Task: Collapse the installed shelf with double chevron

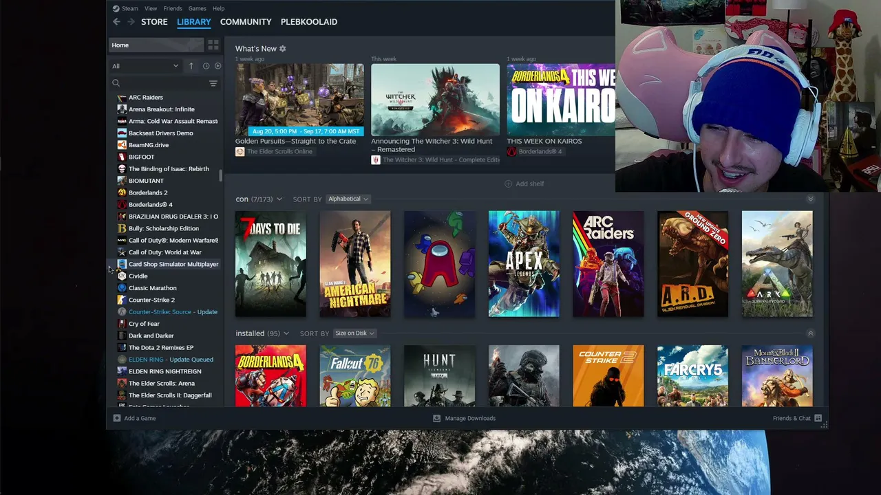Action: tap(810, 333)
